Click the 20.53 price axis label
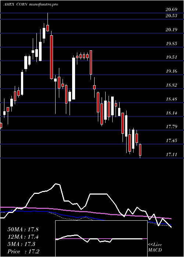Screen dimensions: 184x257 (x=171, y=16)
